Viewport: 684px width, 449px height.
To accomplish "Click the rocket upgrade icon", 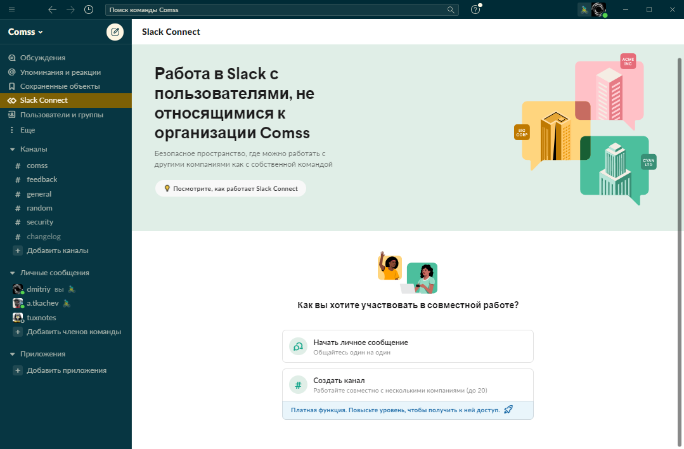I will (508, 410).
